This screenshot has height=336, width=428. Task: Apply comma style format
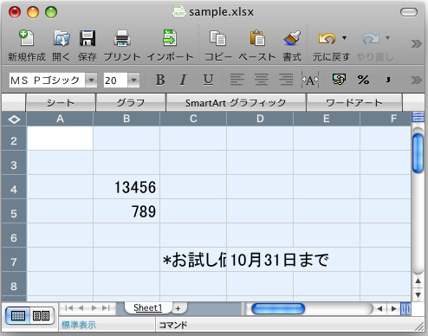click(388, 80)
